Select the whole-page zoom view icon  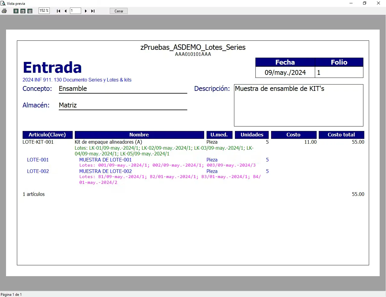pos(16,11)
